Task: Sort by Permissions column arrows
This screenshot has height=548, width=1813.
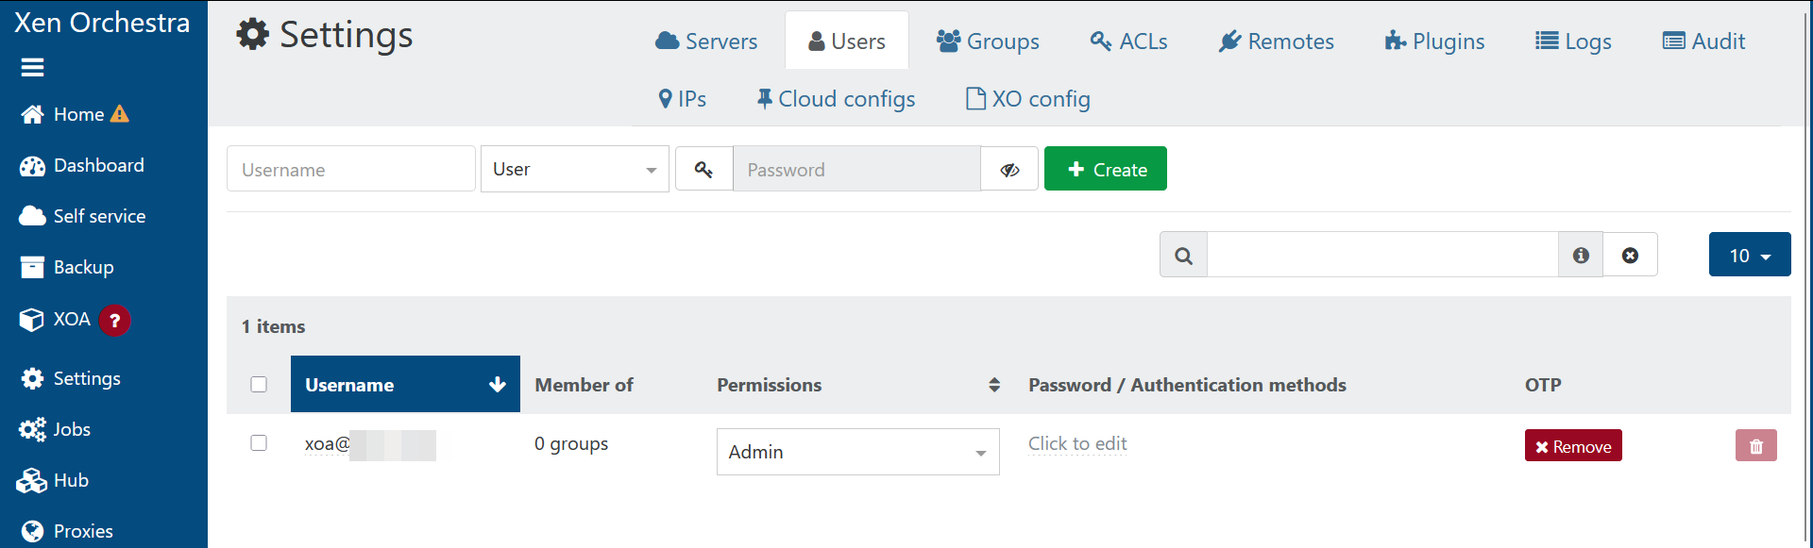Action: click(994, 384)
